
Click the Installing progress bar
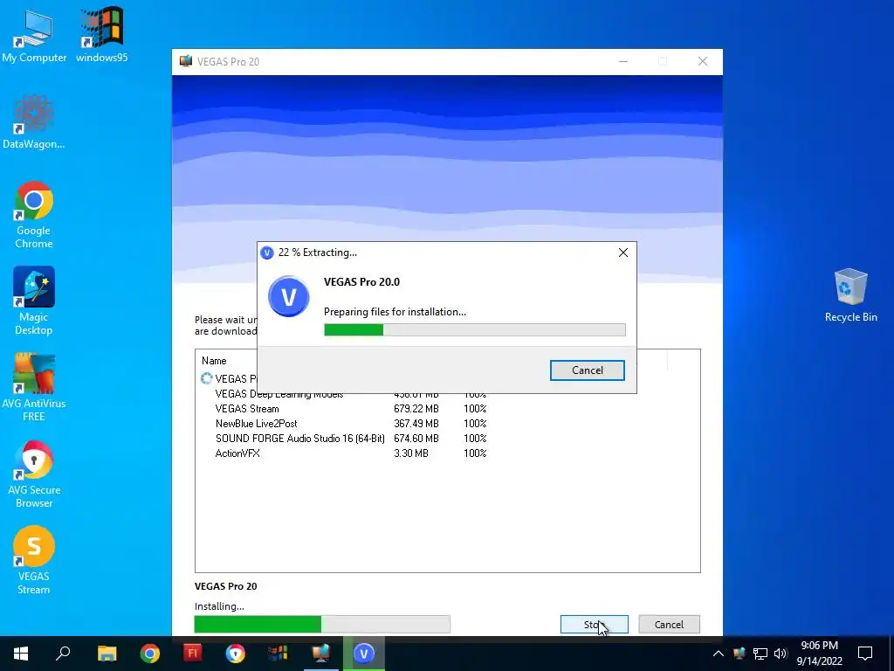coord(322,624)
